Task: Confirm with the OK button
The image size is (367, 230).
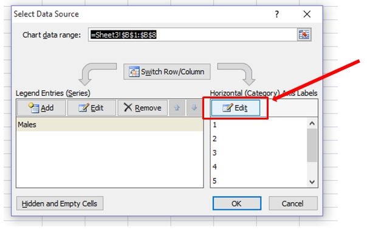Action: (x=237, y=203)
